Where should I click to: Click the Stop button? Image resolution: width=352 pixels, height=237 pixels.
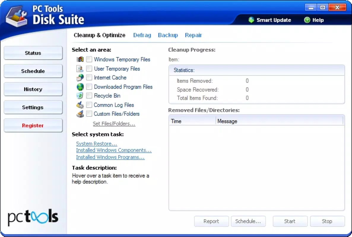point(327,221)
